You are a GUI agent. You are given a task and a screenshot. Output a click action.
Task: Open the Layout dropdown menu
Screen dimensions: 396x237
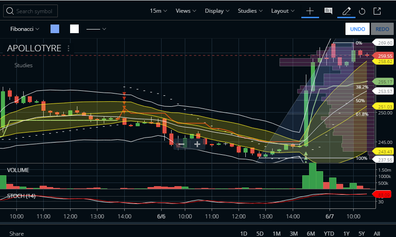(283, 11)
